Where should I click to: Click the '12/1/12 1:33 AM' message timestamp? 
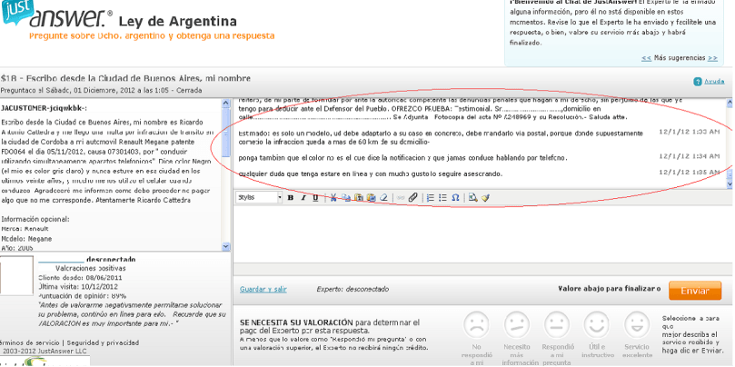pos(689,132)
